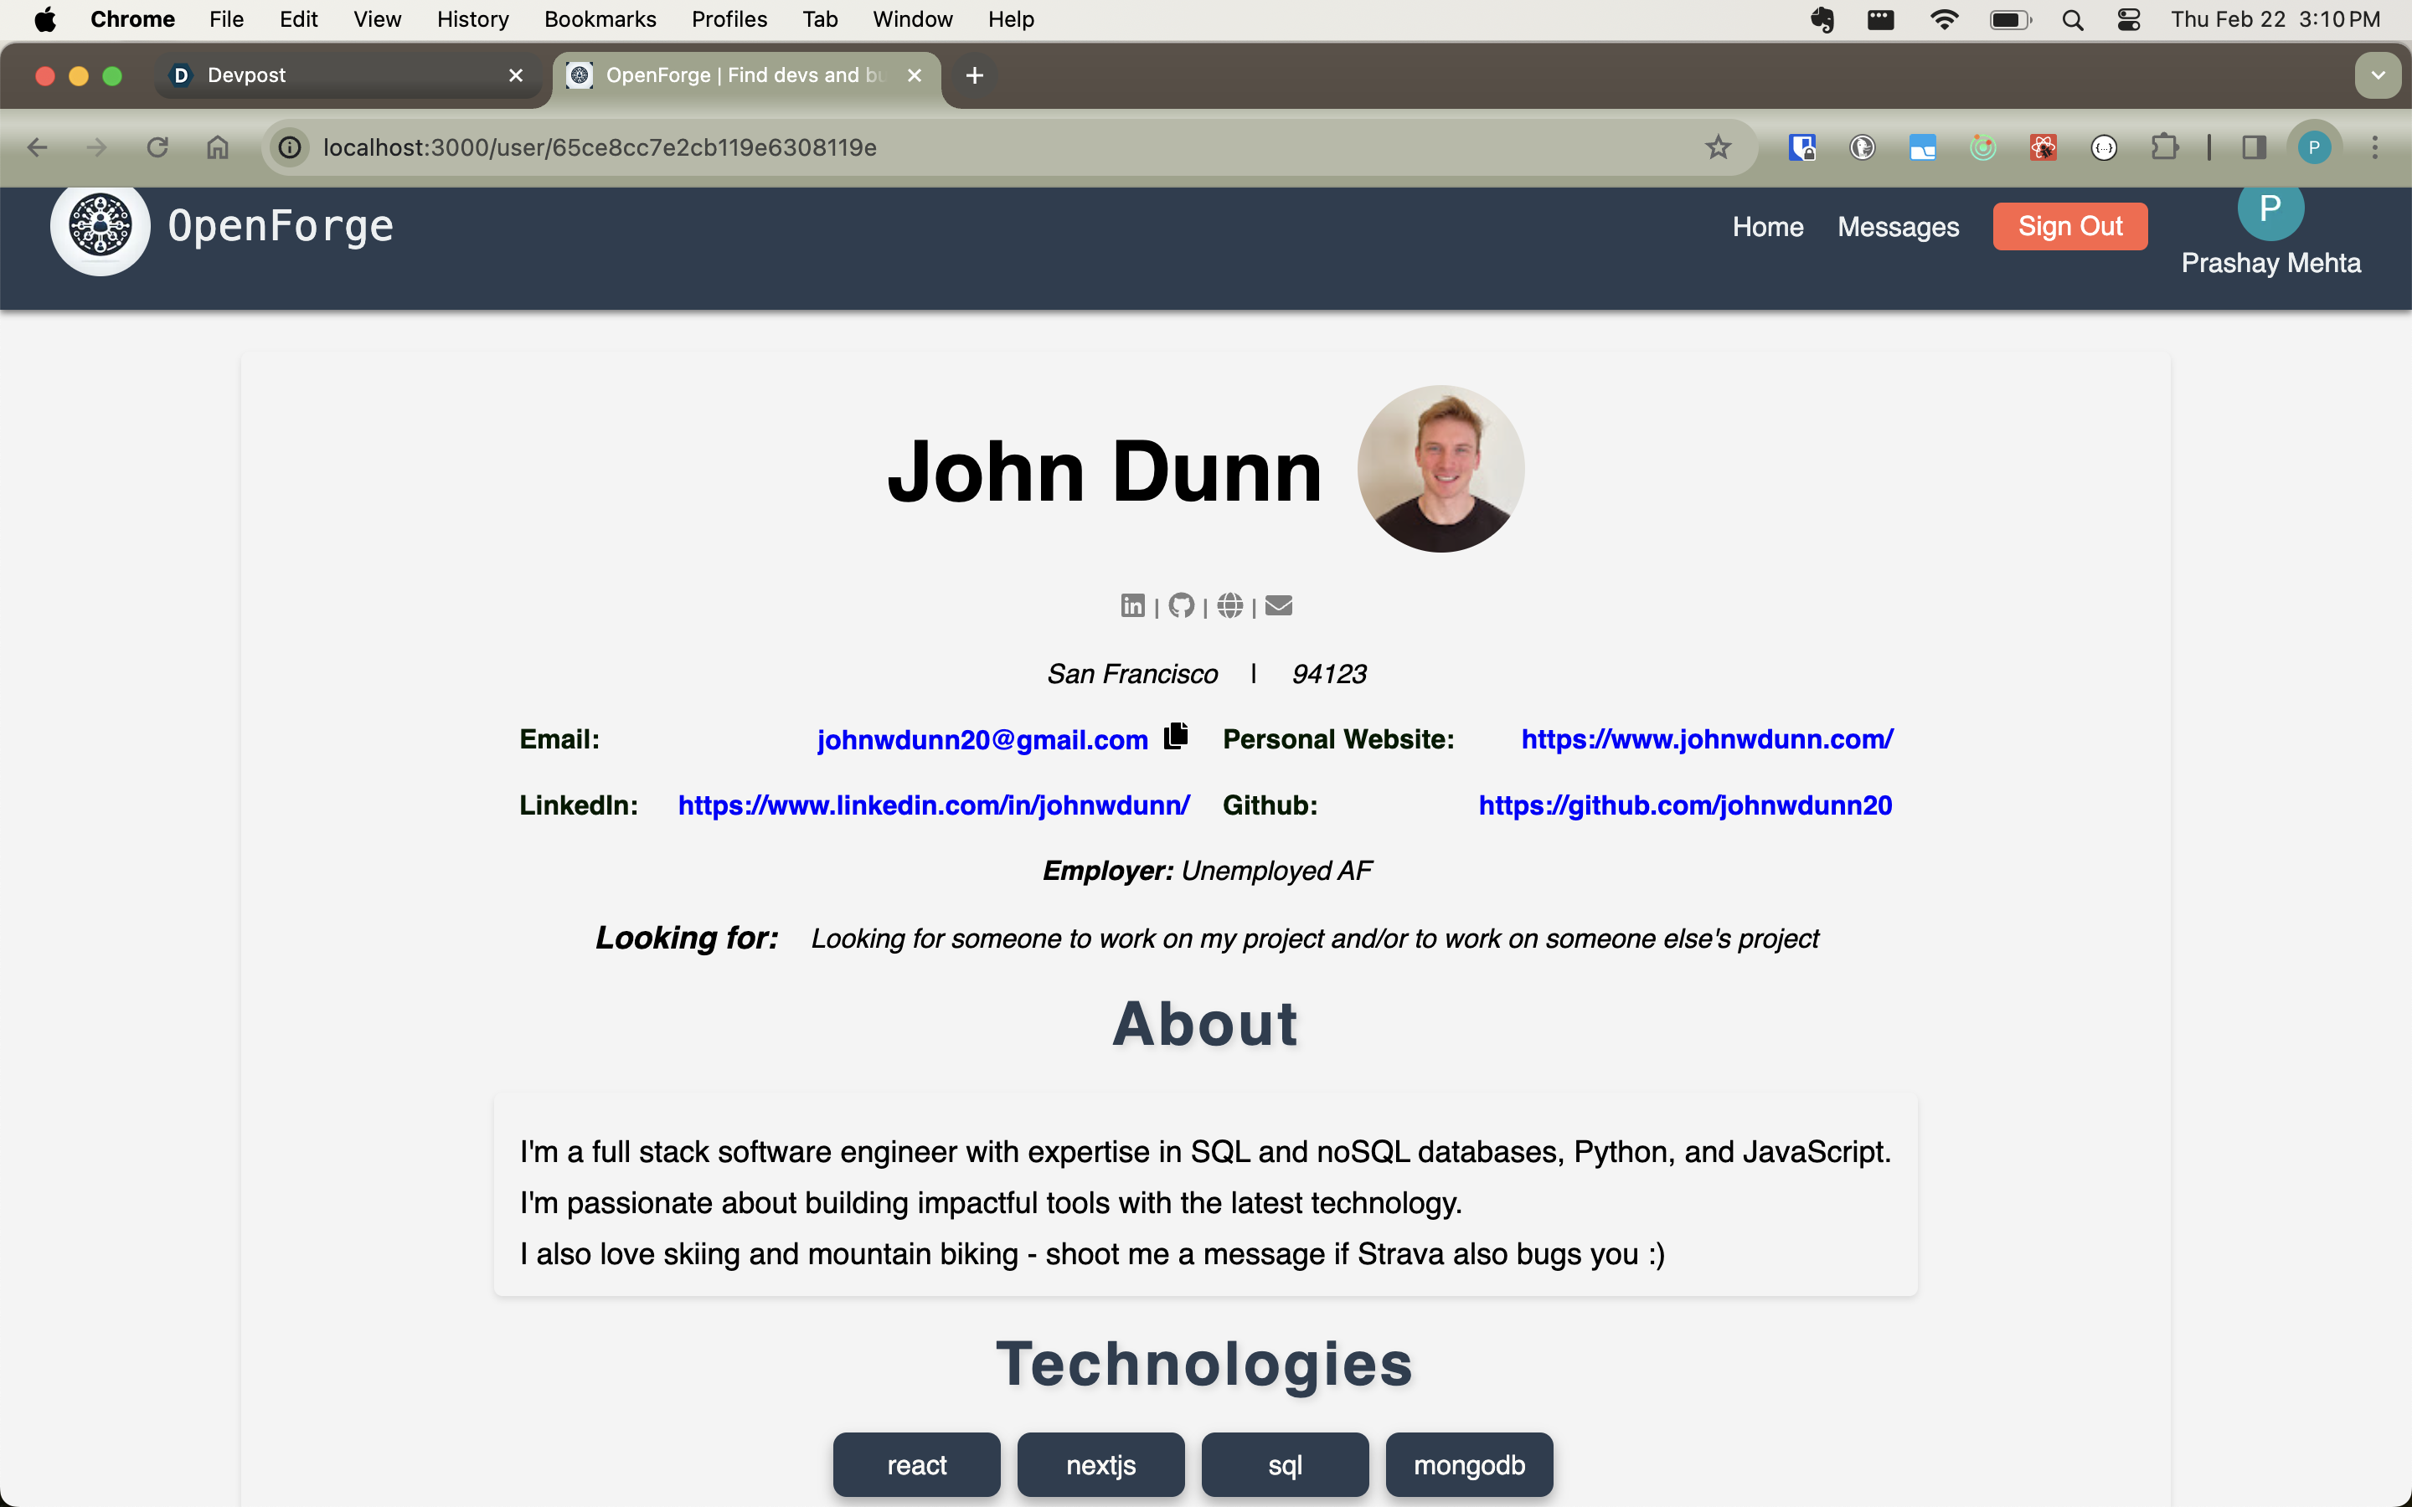This screenshot has width=2412, height=1507.
Task: Bookmark this page with the star icon
Action: (x=1719, y=147)
